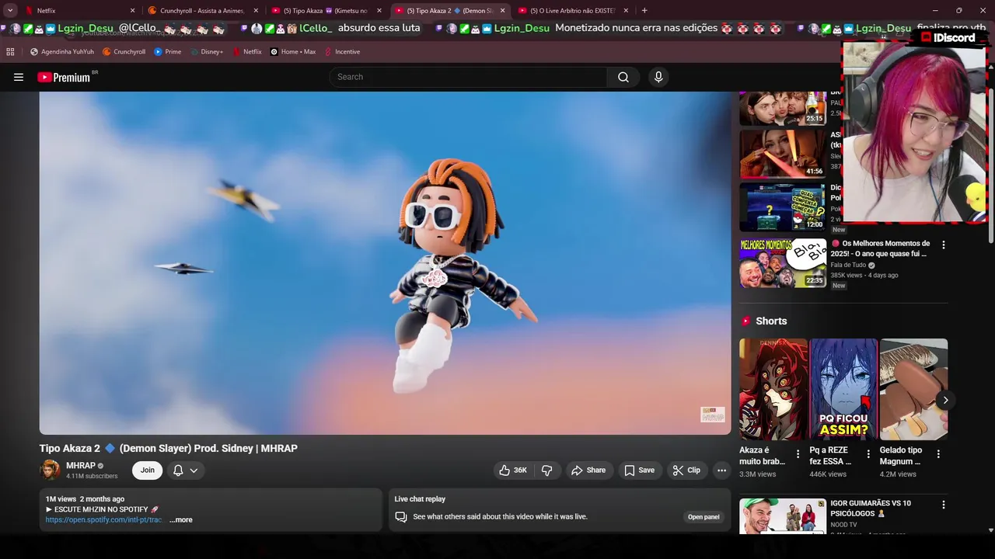The width and height of the screenshot is (995, 559).
Task: Like the video with thumbs-up 36K
Action: point(513,470)
